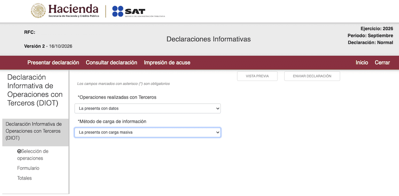
Task: Open the Consultar declaración menu
Action: tap(111, 62)
